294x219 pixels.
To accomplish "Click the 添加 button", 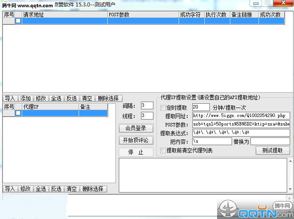I will (x=26, y=98).
